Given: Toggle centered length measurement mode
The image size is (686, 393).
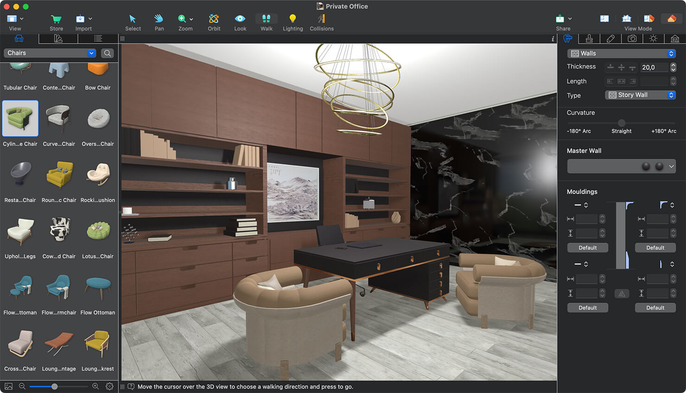Looking at the screenshot, I should click(621, 81).
